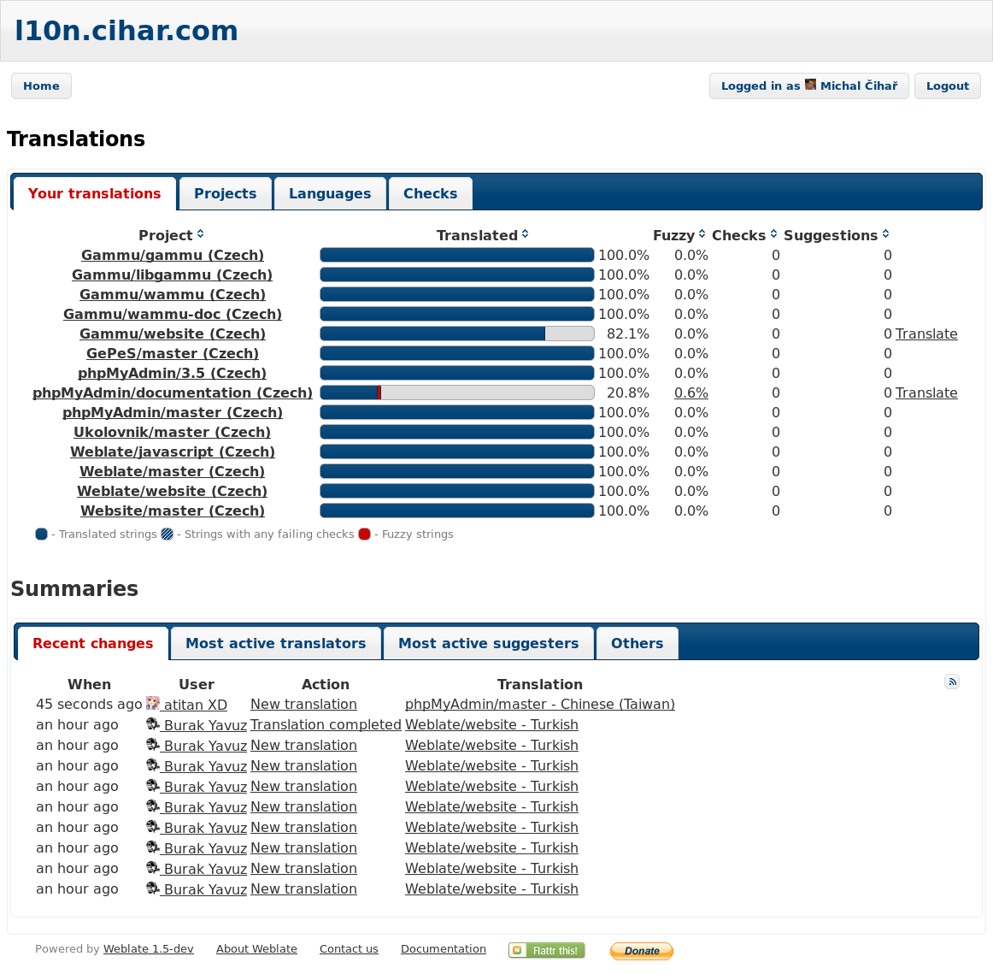Screen dimensions: 993x974
Task: Click the 0.6% fuzzy link
Action: [x=691, y=393]
